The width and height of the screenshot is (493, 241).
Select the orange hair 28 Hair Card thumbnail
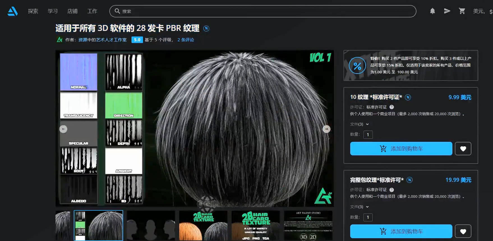tap(203, 226)
